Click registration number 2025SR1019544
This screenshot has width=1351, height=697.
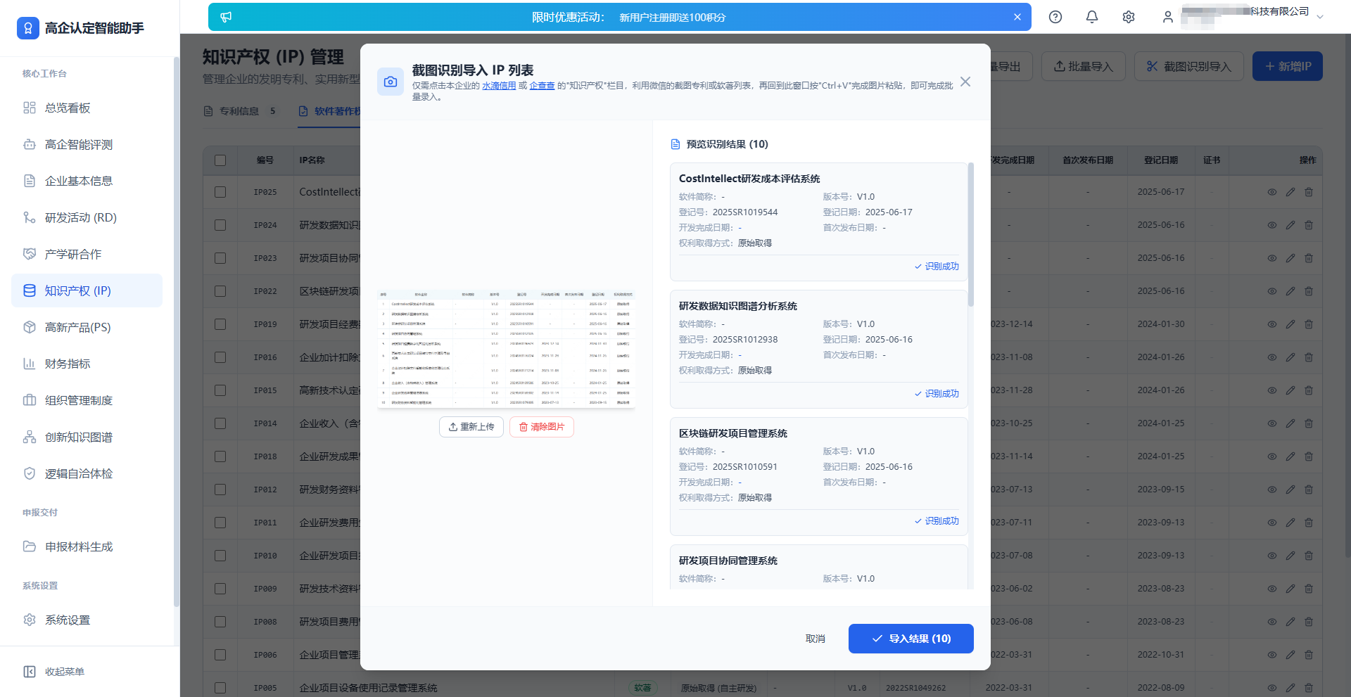[745, 212]
